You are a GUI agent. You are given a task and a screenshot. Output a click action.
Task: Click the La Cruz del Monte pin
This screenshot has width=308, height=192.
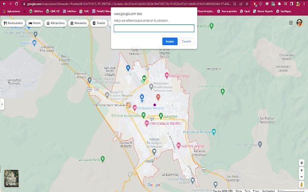point(103,159)
